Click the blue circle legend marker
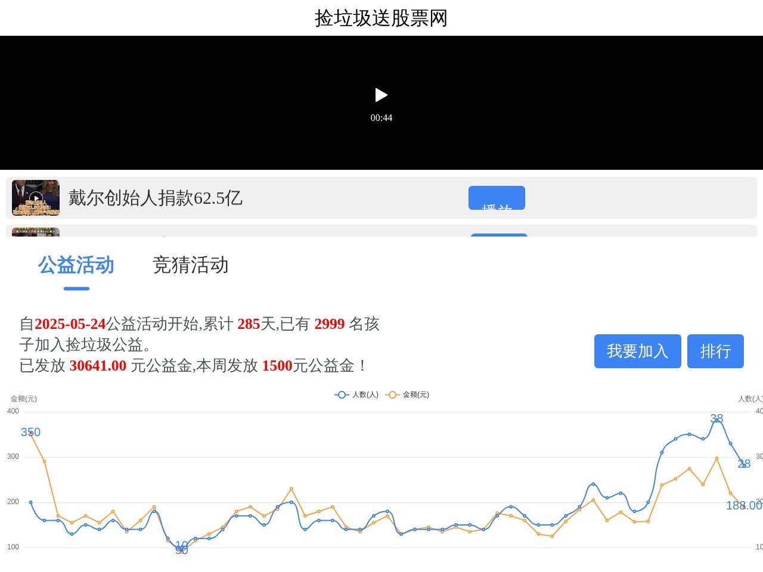The width and height of the screenshot is (763, 572). click(342, 394)
